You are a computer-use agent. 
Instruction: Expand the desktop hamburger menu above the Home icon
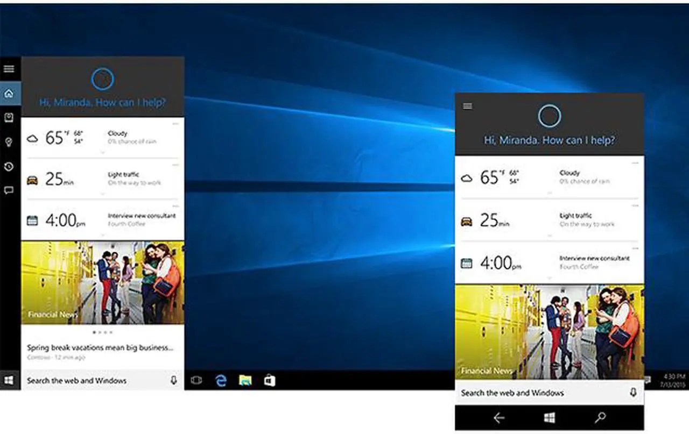9,69
